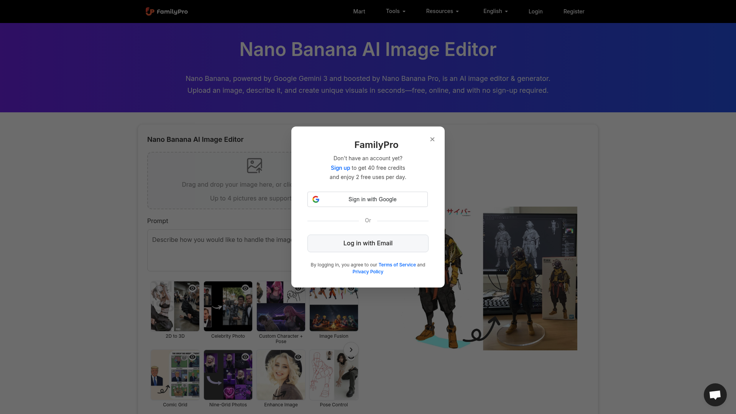Click the 3D figure example image

click(x=530, y=279)
